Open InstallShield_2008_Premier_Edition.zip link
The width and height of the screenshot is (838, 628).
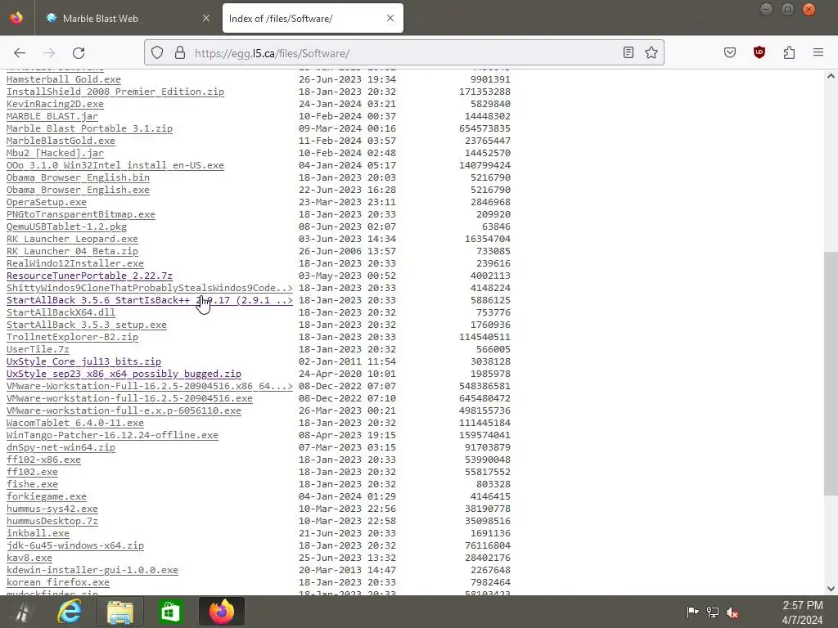pyautogui.click(x=115, y=92)
